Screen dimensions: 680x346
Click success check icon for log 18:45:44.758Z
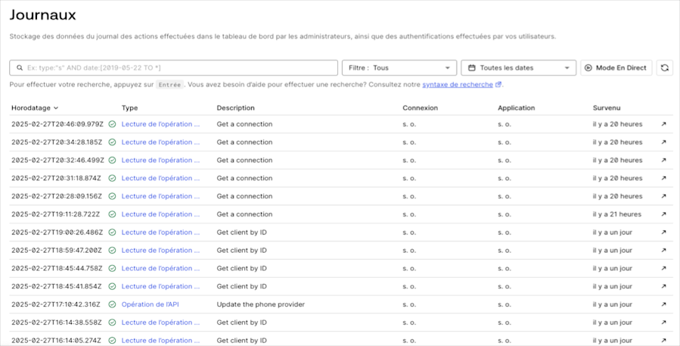(112, 268)
